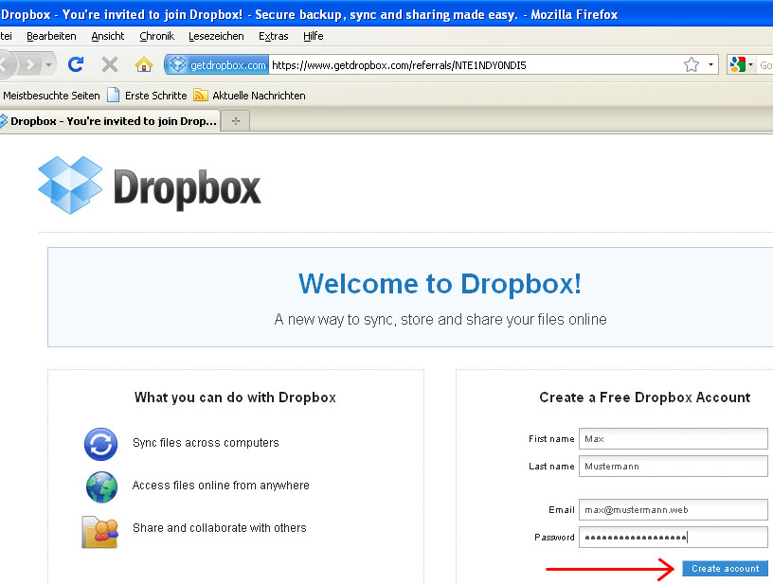Viewport: 773px width, 583px height.
Task: Click the getdropbox.com site identity badge
Action: pos(217,65)
